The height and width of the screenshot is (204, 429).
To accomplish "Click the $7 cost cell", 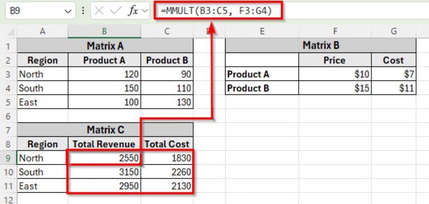I will (393, 74).
